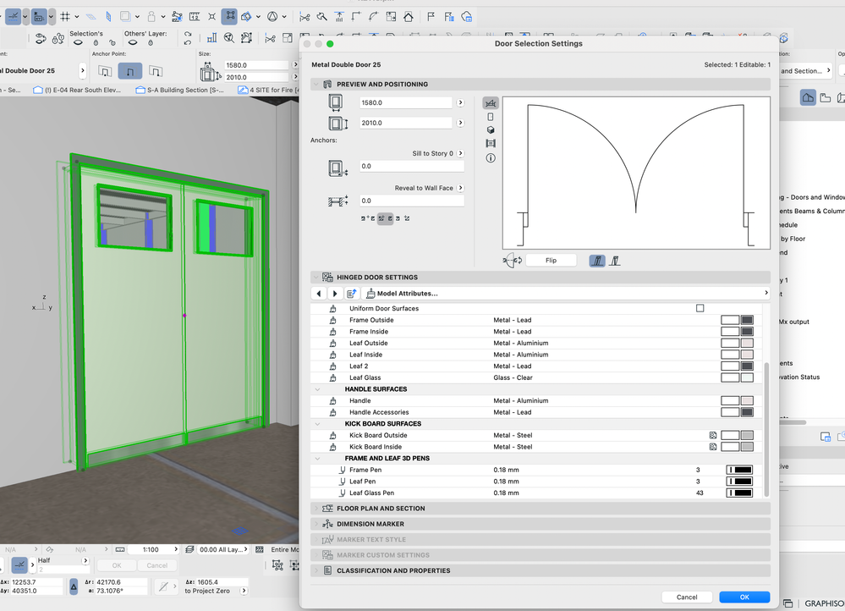The height and width of the screenshot is (611, 845).
Task: Go to previous settings page arrow
Action: click(320, 294)
